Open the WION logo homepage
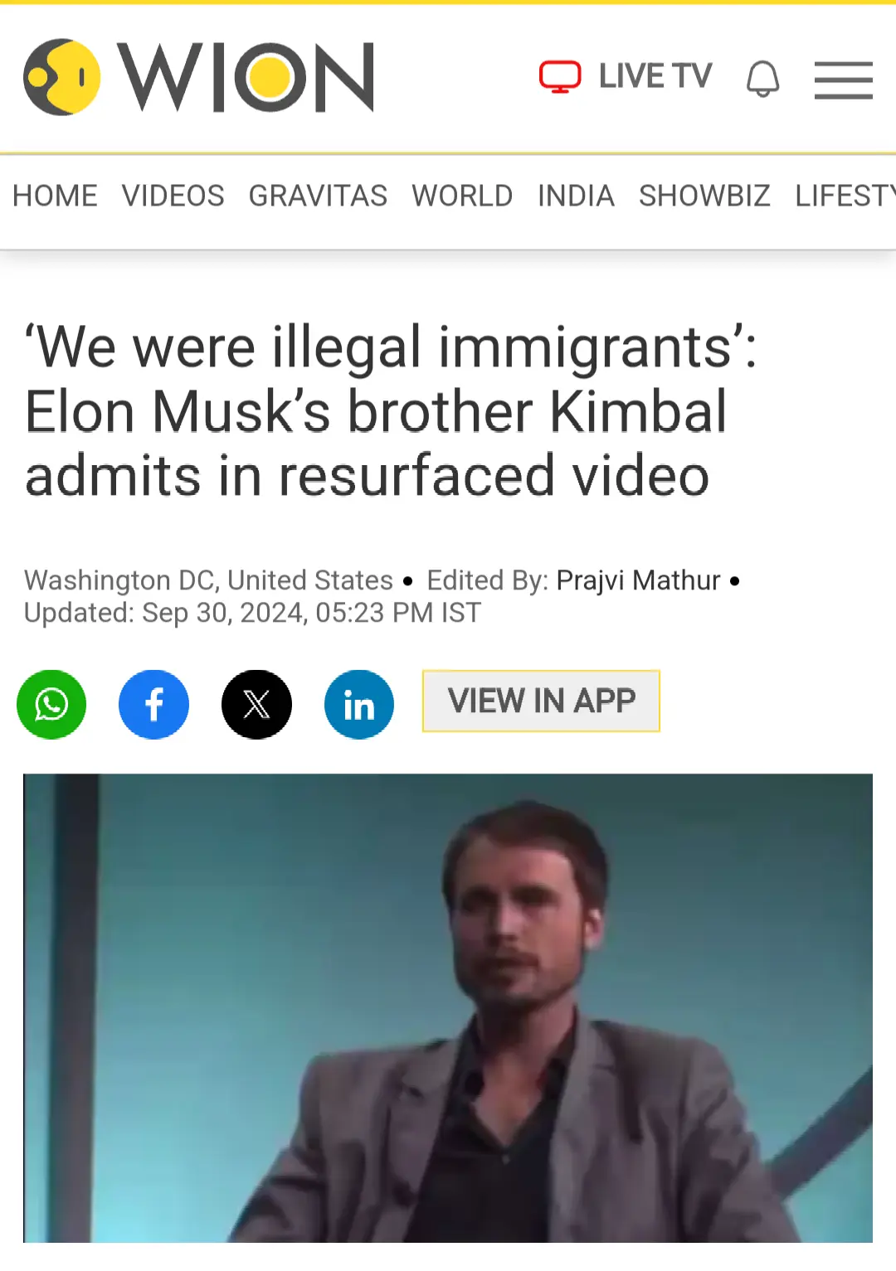This screenshot has height=1271, width=896. [x=199, y=77]
